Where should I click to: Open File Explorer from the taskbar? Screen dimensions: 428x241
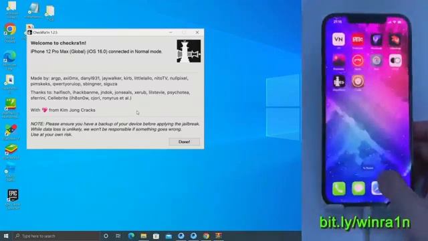point(144,236)
